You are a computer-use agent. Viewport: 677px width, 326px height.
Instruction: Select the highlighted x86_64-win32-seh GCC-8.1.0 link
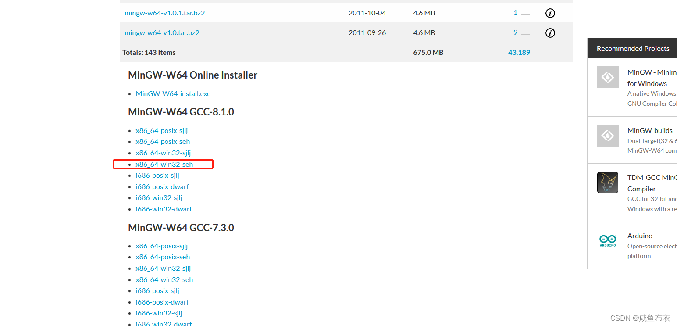pos(164,164)
